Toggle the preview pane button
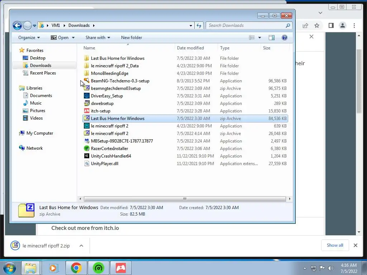This screenshot has height=275, width=367. (272, 38)
